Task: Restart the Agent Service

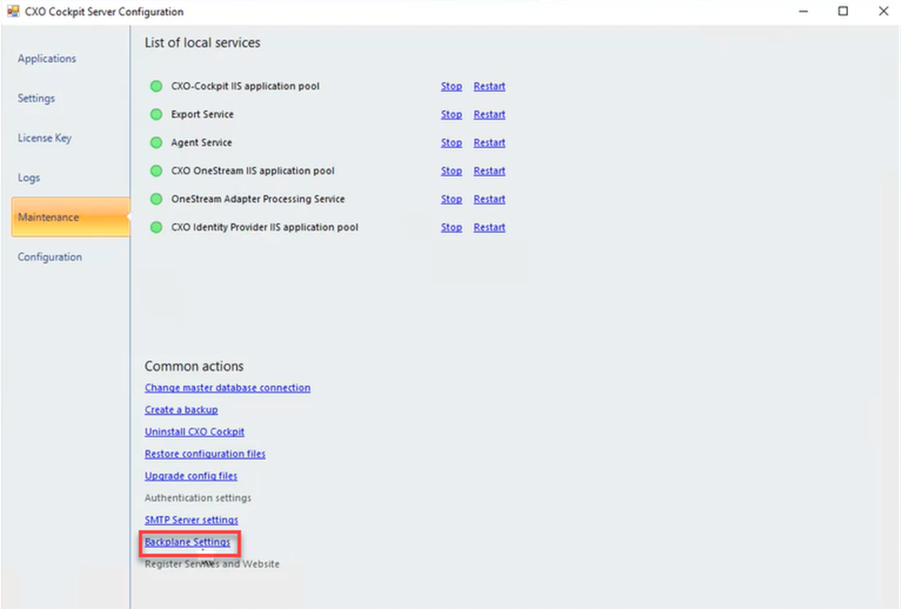Action: 489,143
